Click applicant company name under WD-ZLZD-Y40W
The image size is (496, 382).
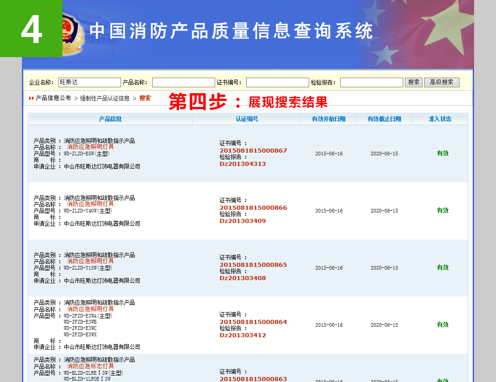(x=102, y=223)
